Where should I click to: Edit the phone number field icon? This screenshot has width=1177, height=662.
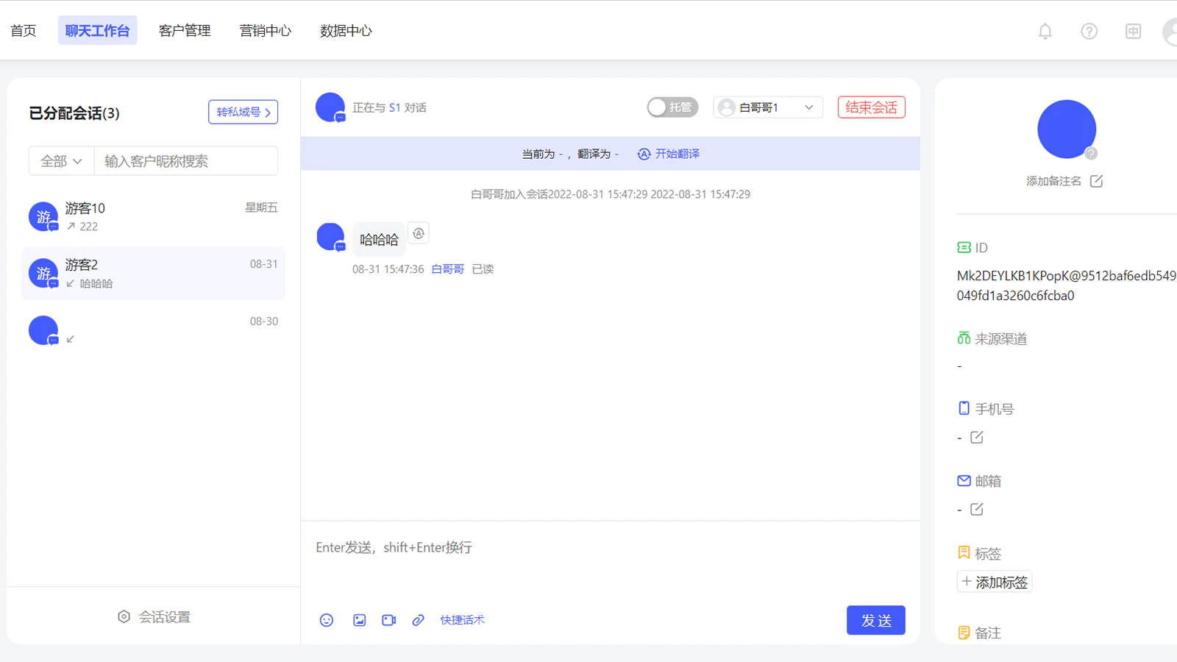(977, 438)
